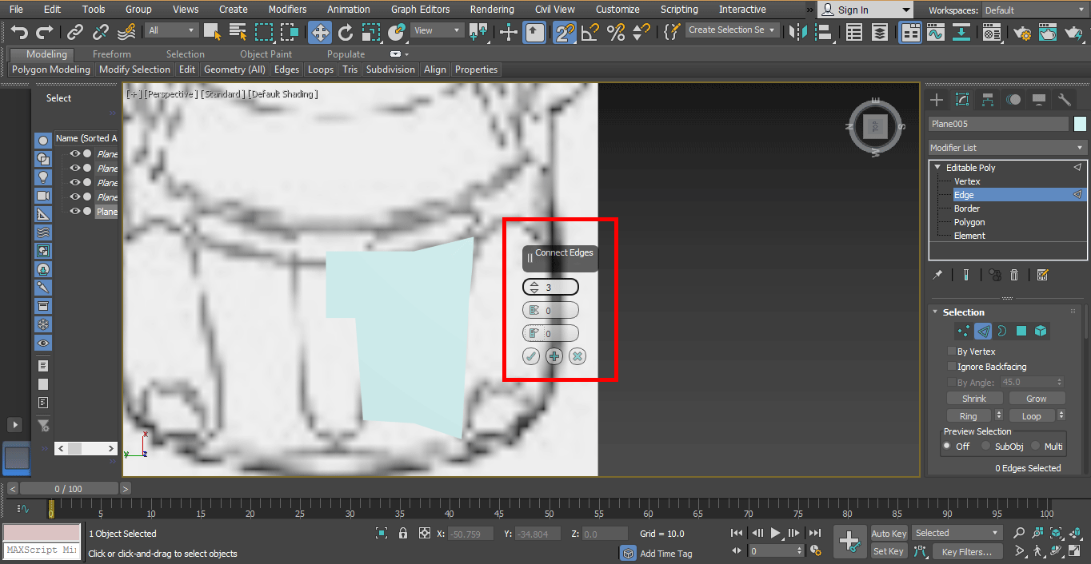The height and width of the screenshot is (564, 1091).
Task: Click the Segments value in Connect Edges caddy
Action: pyautogui.click(x=550, y=286)
